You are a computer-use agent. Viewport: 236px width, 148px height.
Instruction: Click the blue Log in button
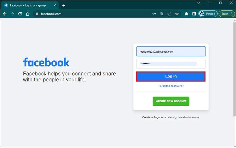(x=171, y=76)
